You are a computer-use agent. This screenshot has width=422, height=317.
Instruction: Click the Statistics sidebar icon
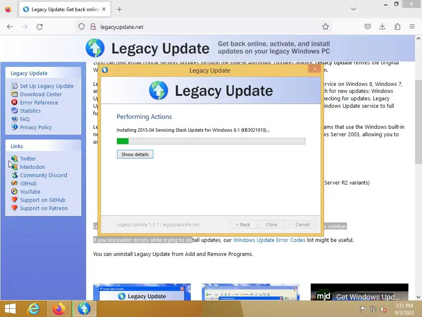(x=14, y=111)
